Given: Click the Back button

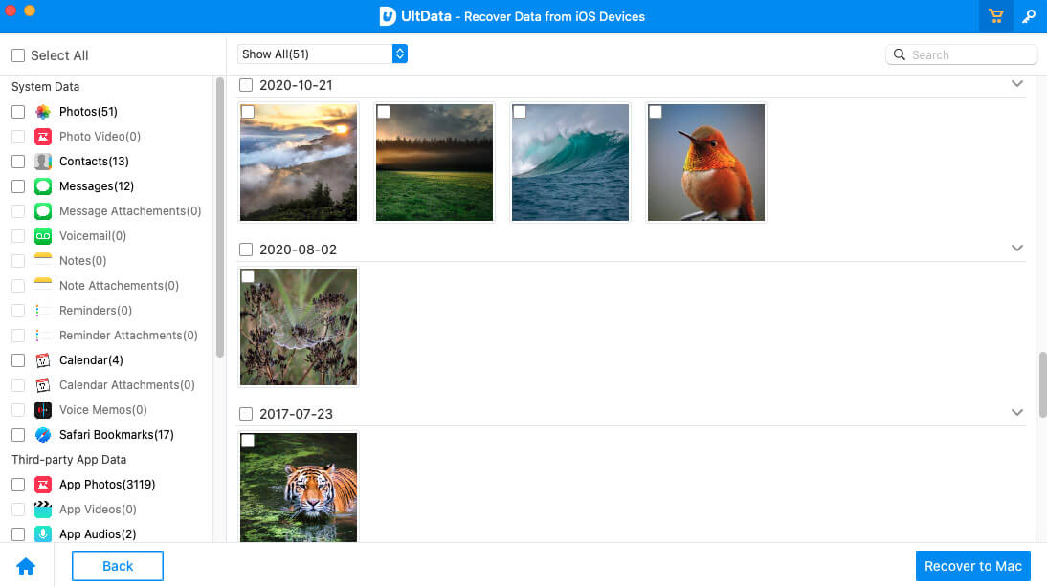Looking at the screenshot, I should pos(118,566).
